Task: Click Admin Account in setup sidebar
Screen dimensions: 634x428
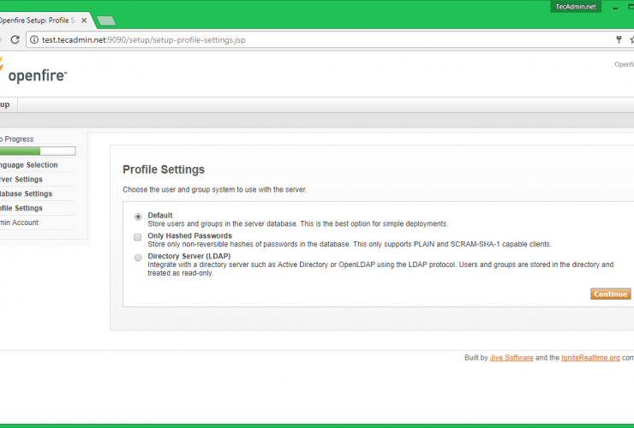Action: click(x=20, y=223)
